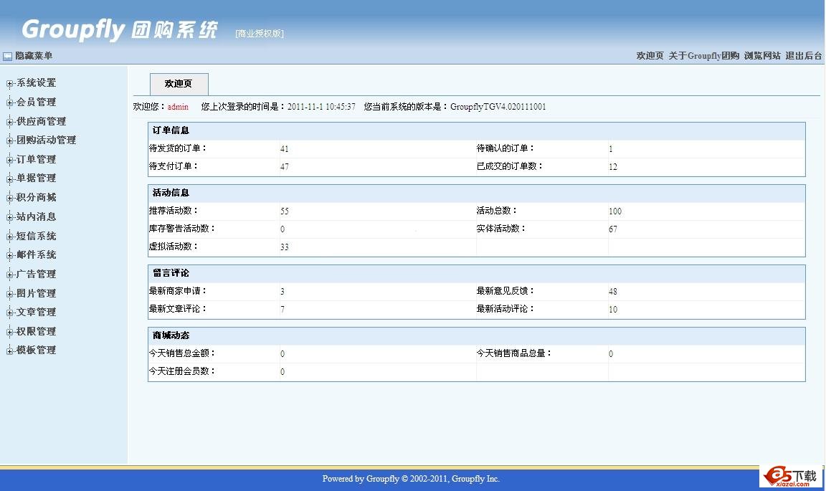Screen dimensions: 826x491
Task: Open 关于Groupfly团购 link
Action: pyautogui.click(x=703, y=56)
